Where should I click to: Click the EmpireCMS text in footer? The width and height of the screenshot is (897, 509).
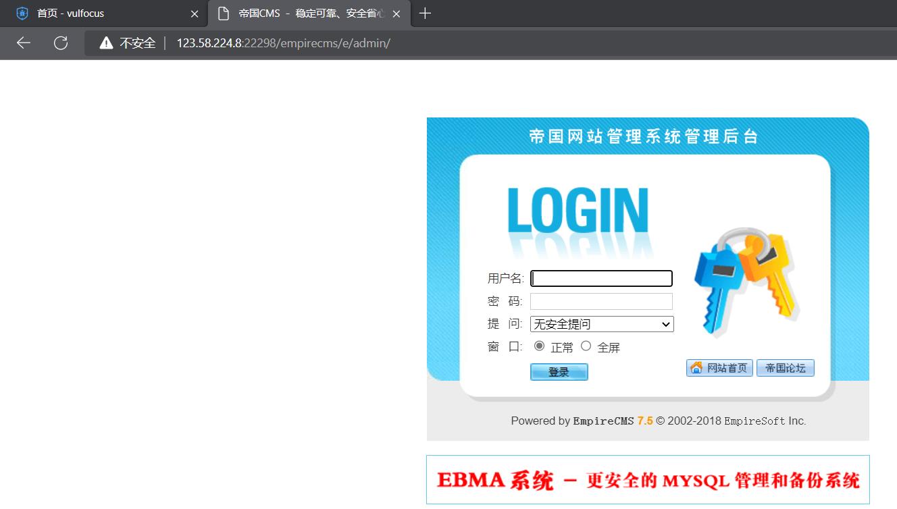coord(604,421)
